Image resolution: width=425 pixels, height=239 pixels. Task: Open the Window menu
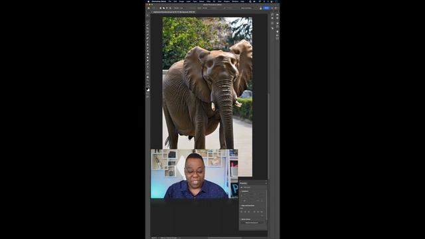[x=235, y=1]
